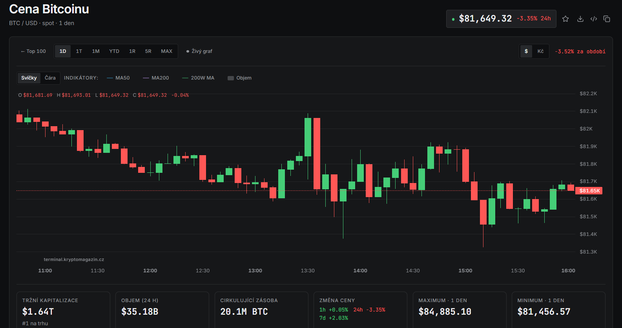
Task: Click the $81.65K current price axis label
Action: [589, 191]
